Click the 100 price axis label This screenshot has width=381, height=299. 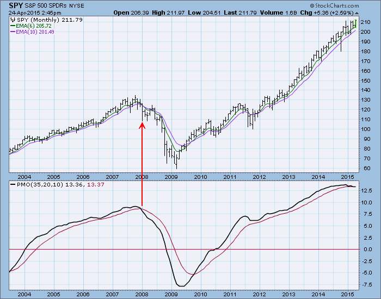[365, 129]
